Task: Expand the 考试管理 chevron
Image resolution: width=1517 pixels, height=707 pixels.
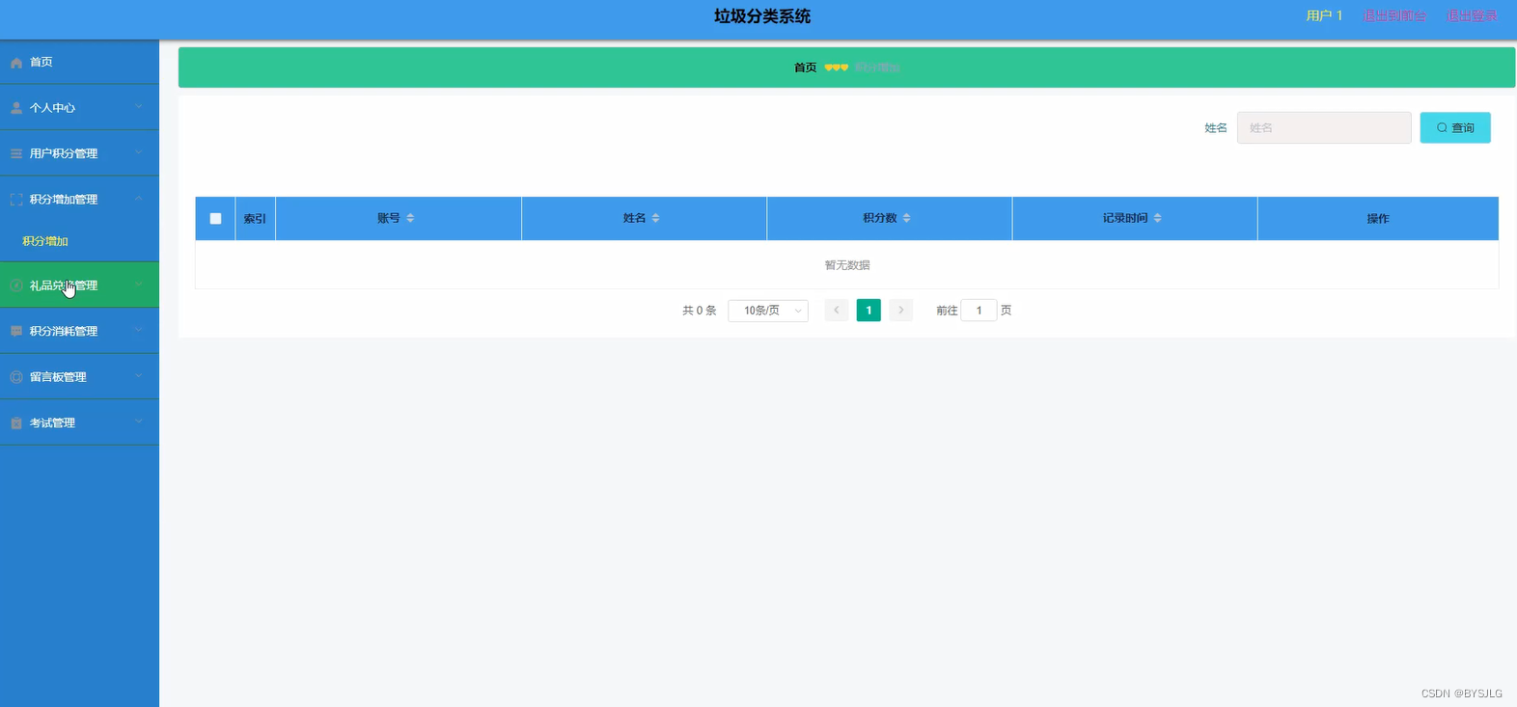Action: click(x=139, y=421)
